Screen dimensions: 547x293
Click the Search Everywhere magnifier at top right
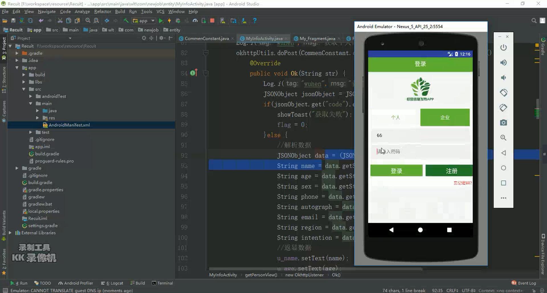534,21
